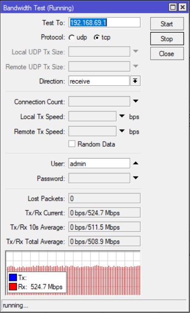Expand the Connection Count field arrow
The height and width of the screenshot is (313, 190).
tap(136, 101)
